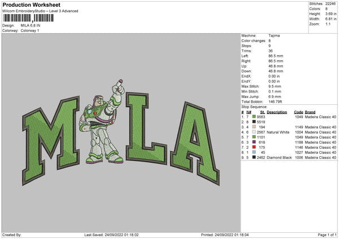Click the Colors label in the header box
Screen dimensions: 339x239
[315, 9]
